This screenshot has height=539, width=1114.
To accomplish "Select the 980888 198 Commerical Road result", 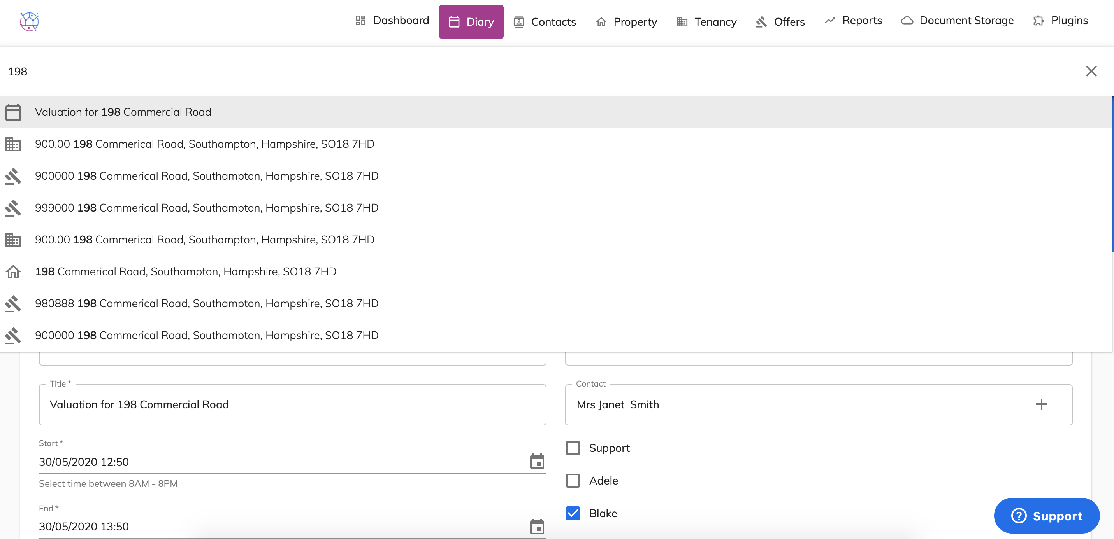I will [x=206, y=303].
